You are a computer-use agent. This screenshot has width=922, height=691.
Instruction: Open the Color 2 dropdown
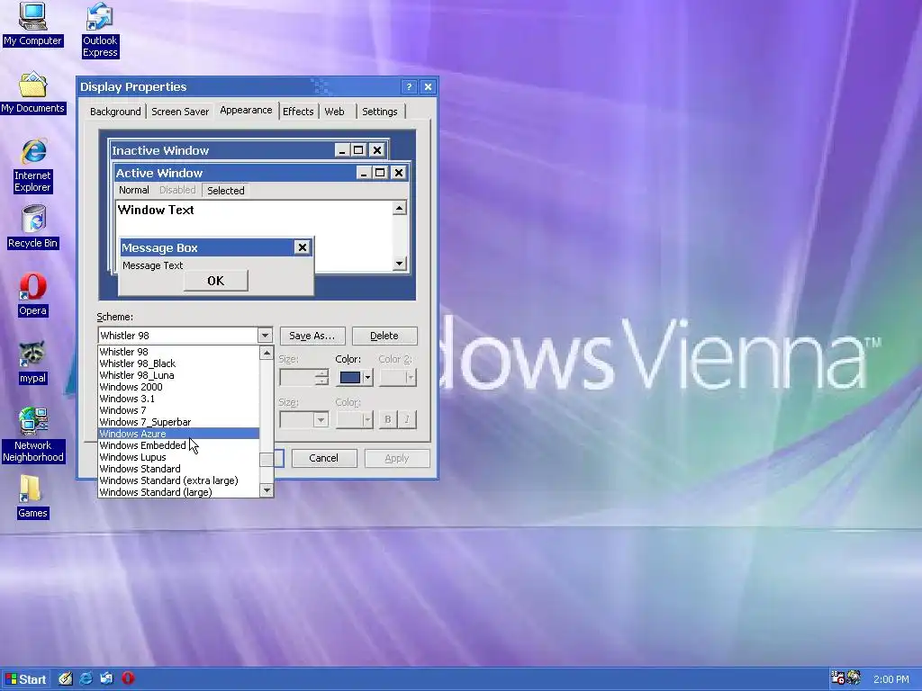tap(411, 377)
